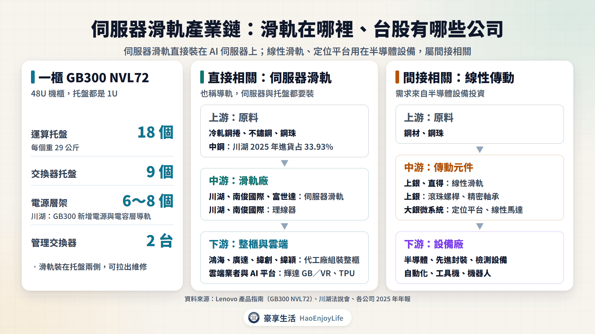Click the line 川湖、南俊國際、富世達：伺服器滑軌

tap(276, 196)
